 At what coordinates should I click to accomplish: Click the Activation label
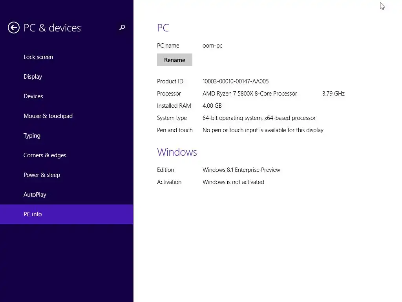pyautogui.click(x=169, y=182)
